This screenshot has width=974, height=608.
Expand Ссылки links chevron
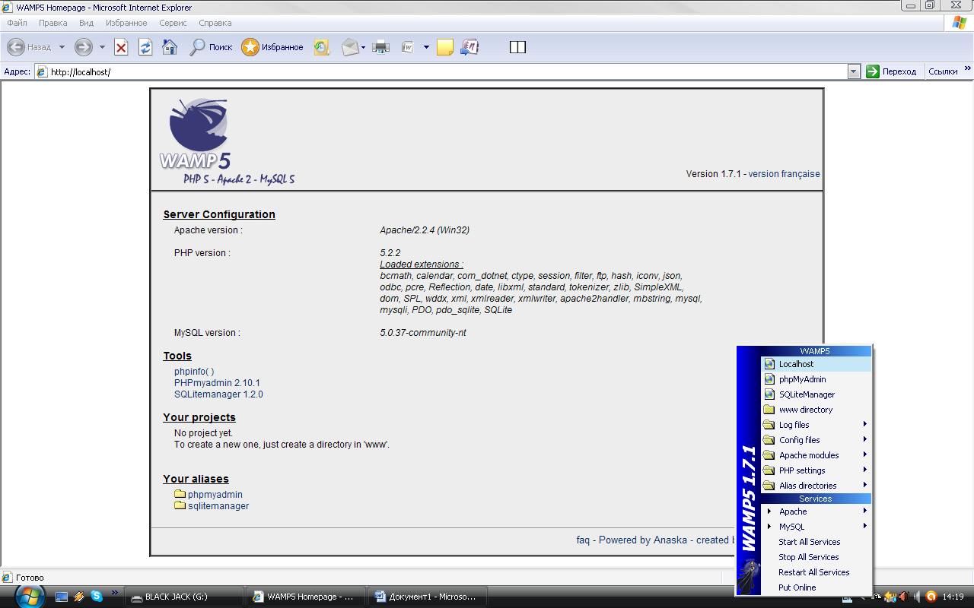tap(968, 69)
